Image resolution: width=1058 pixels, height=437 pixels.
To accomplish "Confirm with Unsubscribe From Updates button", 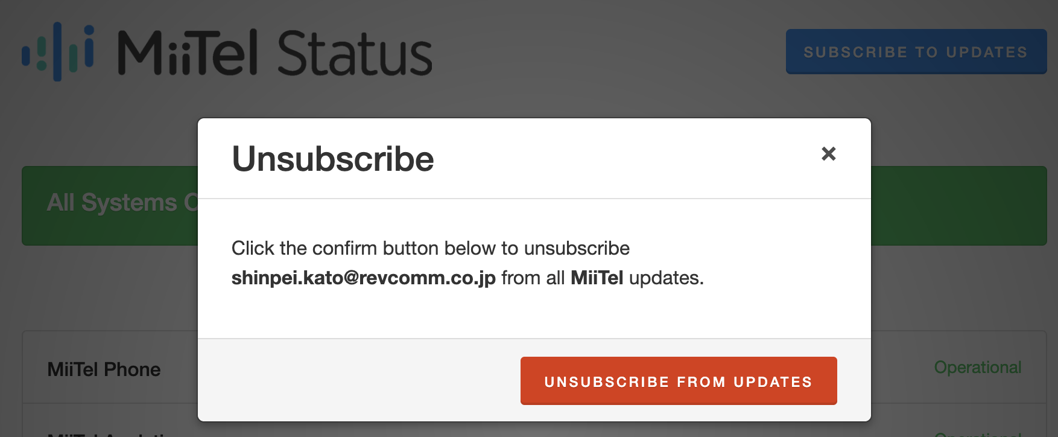I will pyautogui.click(x=679, y=381).
